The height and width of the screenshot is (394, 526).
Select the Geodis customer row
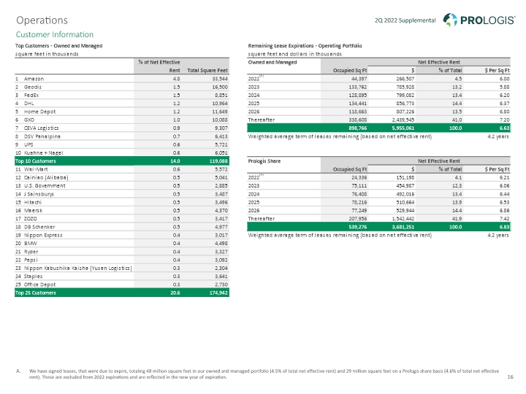(122, 87)
